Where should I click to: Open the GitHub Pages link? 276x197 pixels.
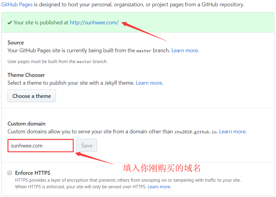[x=17, y=5]
